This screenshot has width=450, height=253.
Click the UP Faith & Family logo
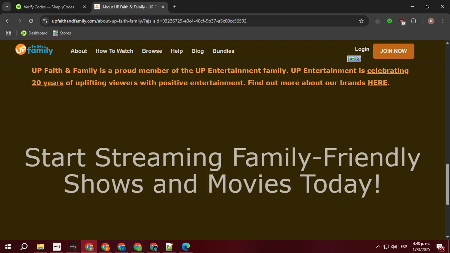(34, 50)
